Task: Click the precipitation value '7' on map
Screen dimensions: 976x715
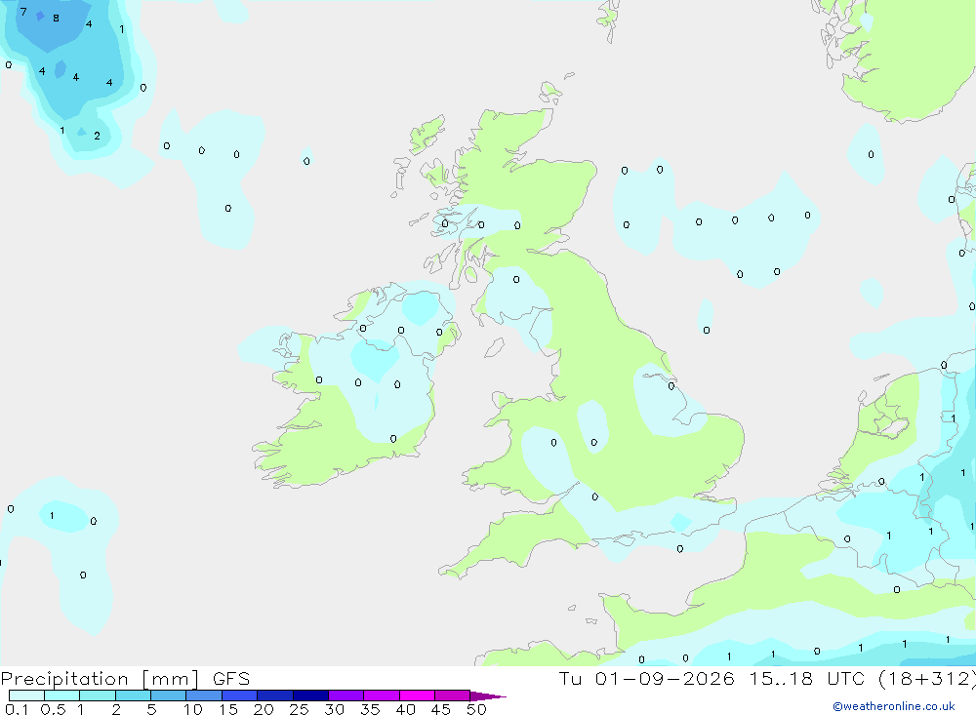Action: click(23, 12)
